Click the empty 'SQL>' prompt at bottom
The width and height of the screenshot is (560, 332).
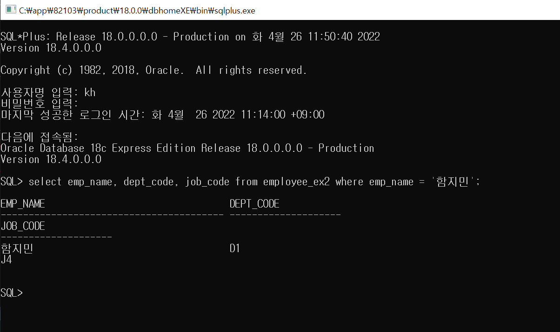12,293
